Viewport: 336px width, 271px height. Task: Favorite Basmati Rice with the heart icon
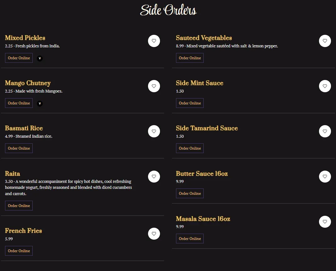[x=154, y=131]
